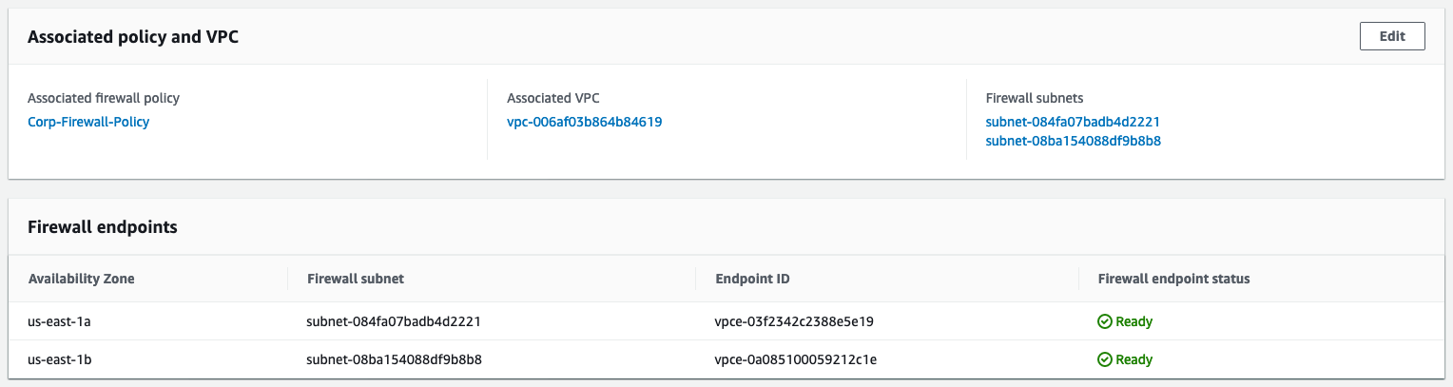
Task: Click the green Ready check icon for us-east-1b
Action: click(1104, 359)
